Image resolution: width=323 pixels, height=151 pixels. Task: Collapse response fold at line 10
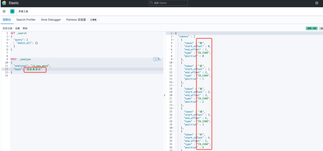pyautogui.click(x=174, y=62)
